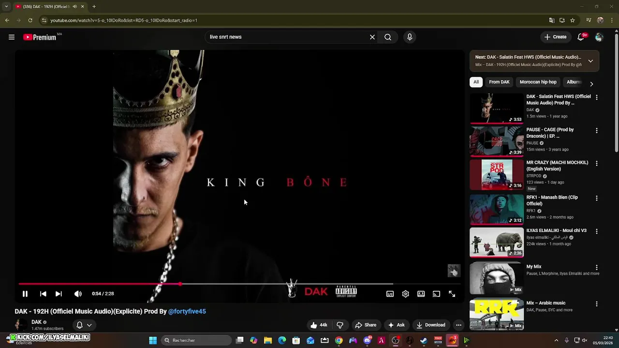The image size is (619, 348).
Task: Share the video
Action: [365, 325]
